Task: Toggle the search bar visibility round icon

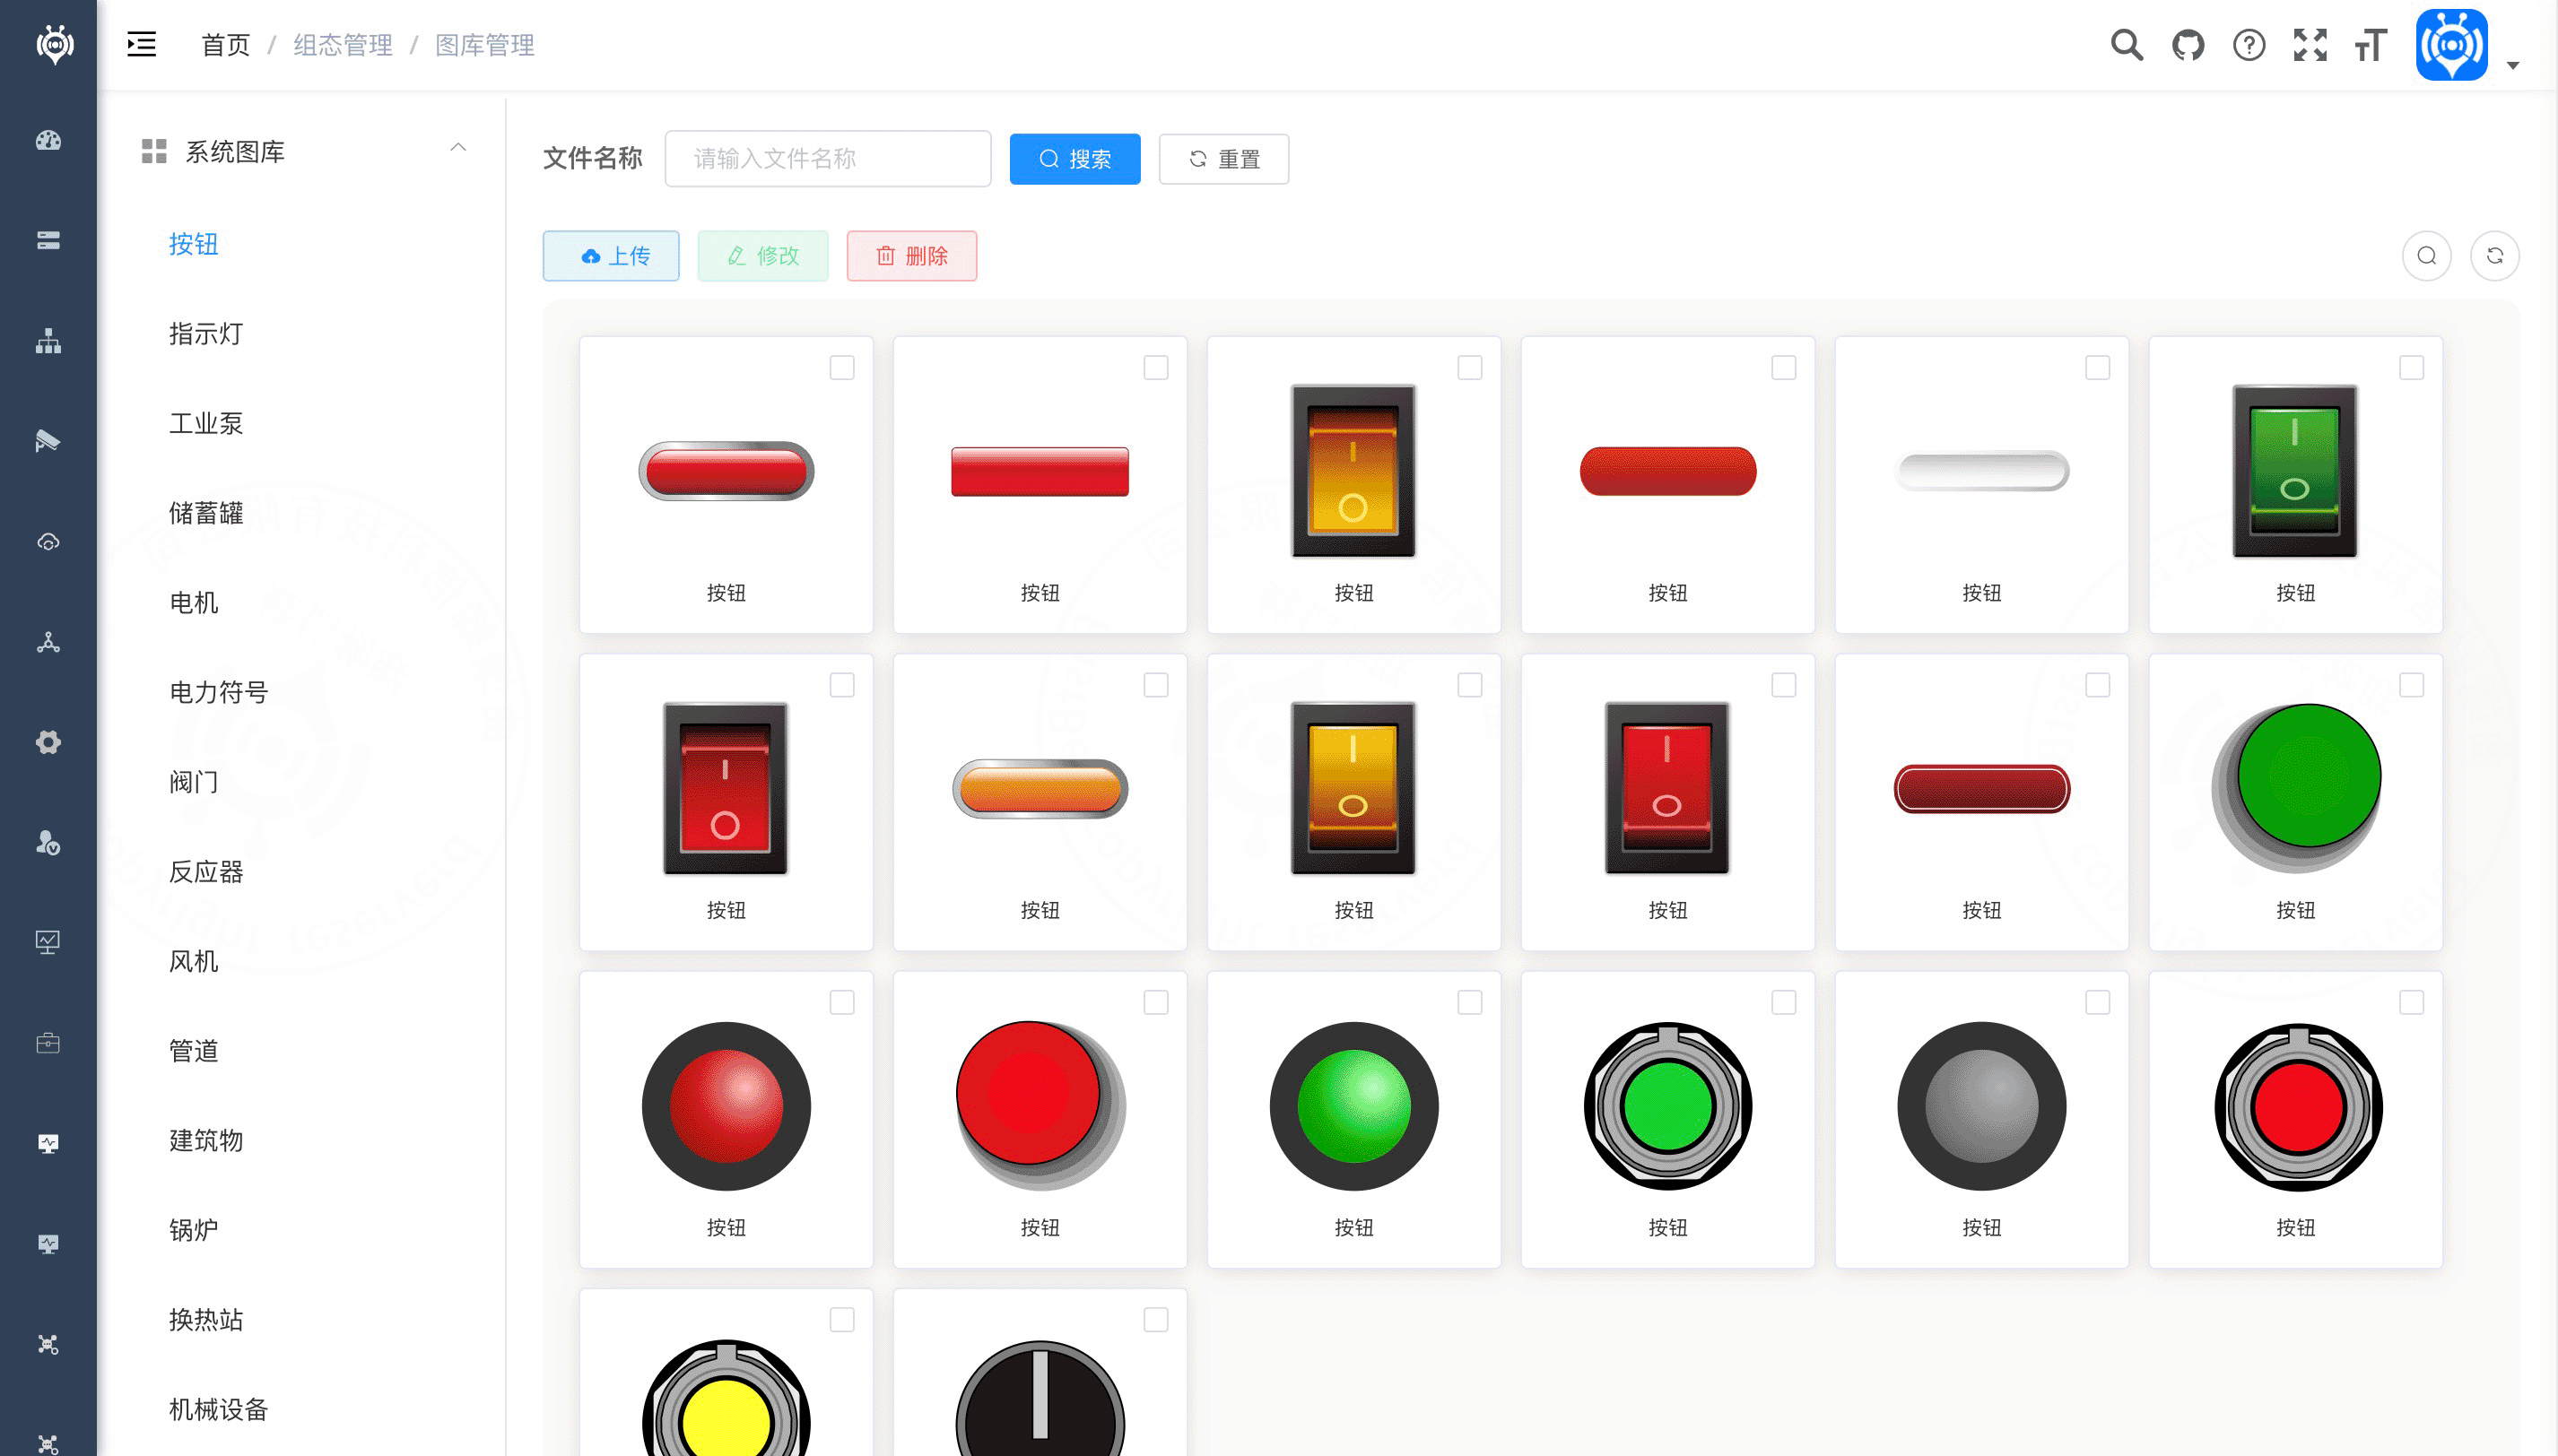Action: (2426, 256)
